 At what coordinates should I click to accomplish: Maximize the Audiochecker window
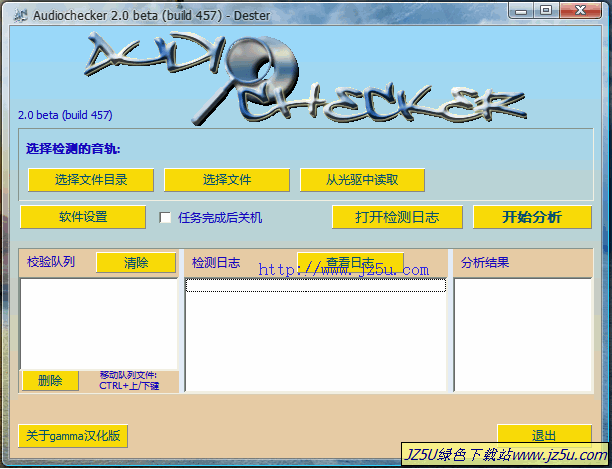click(546, 11)
